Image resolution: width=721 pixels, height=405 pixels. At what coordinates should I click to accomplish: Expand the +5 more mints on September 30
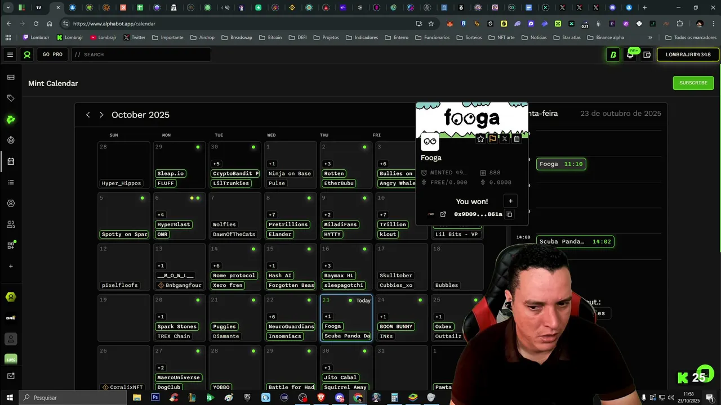coord(216,164)
